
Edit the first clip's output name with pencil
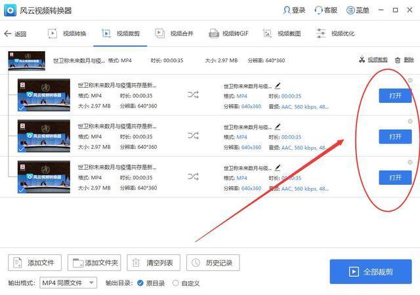click(278, 86)
